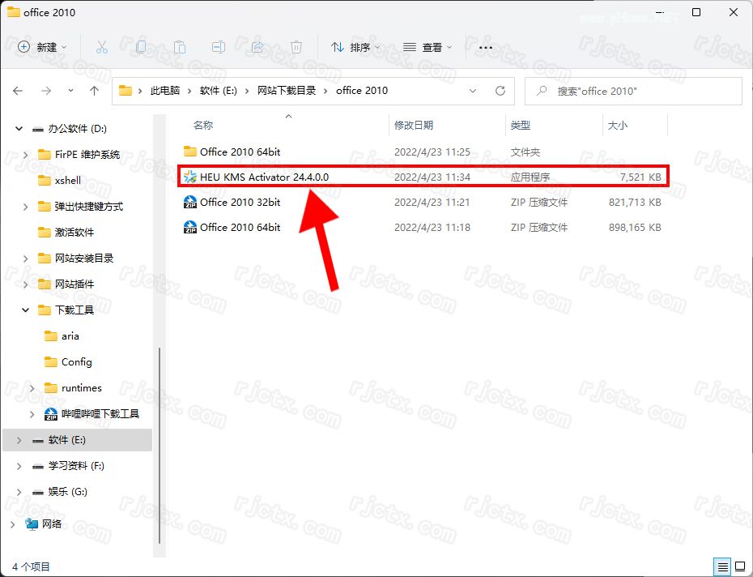Click inside the search box showing 搜索office 2010
This screenshot has height=577, width=753.
[632, 91]
